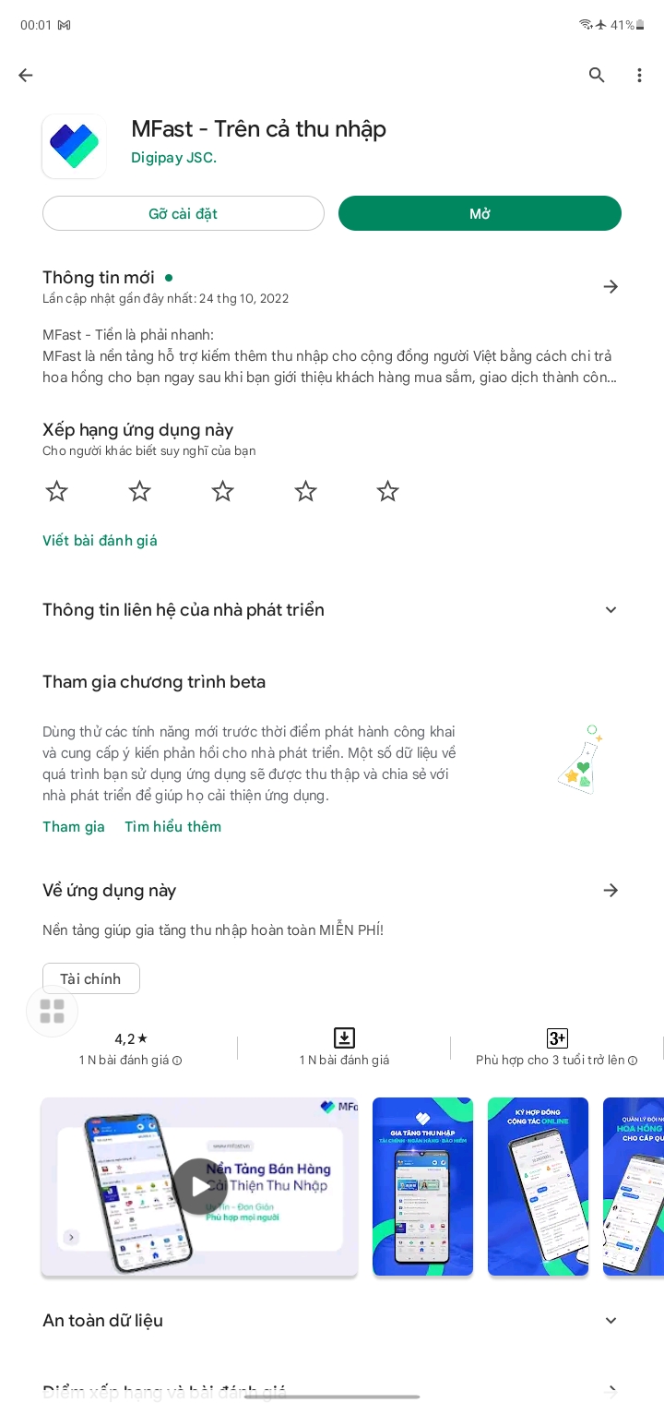Expand the "An toàn dữ liệu" section
Image resolution: width=664 pixels, height=1403 pixels.
point(611,1321)
